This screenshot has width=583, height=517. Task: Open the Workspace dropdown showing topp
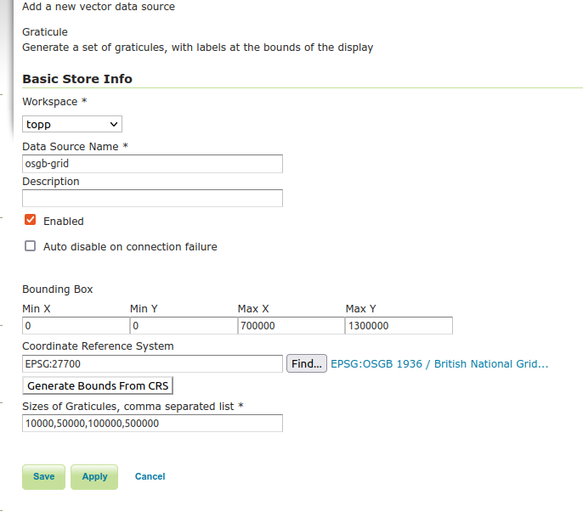point(72,124)
